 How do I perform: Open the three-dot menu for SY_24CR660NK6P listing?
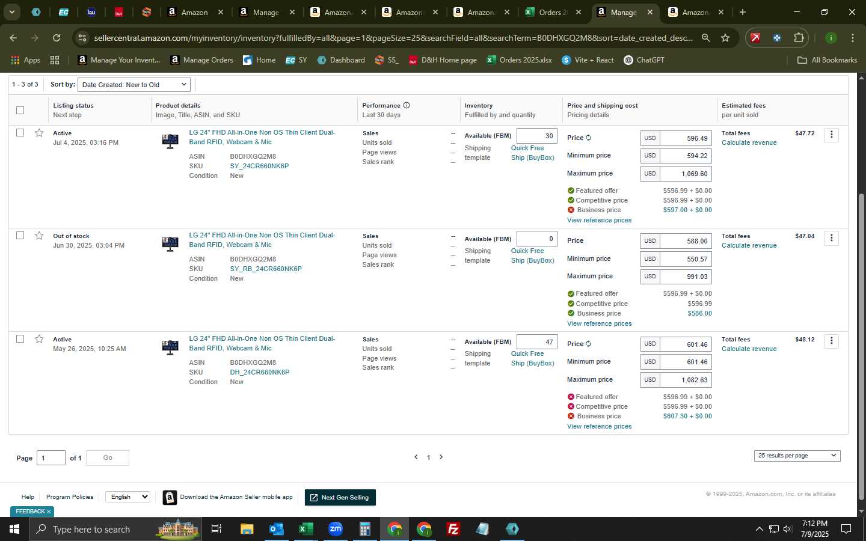pyautogui.click(x=831, y=135)
